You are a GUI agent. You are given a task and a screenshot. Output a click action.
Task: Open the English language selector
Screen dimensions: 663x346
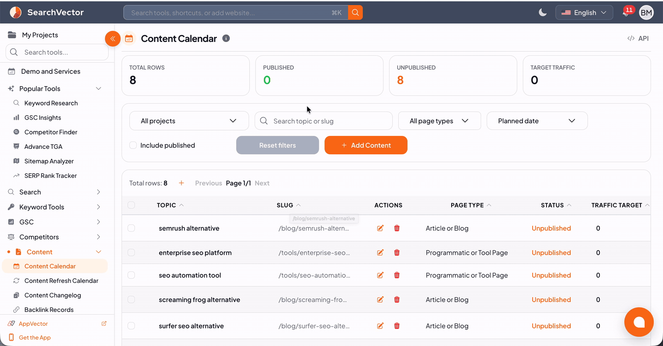[x=584, y=12]
